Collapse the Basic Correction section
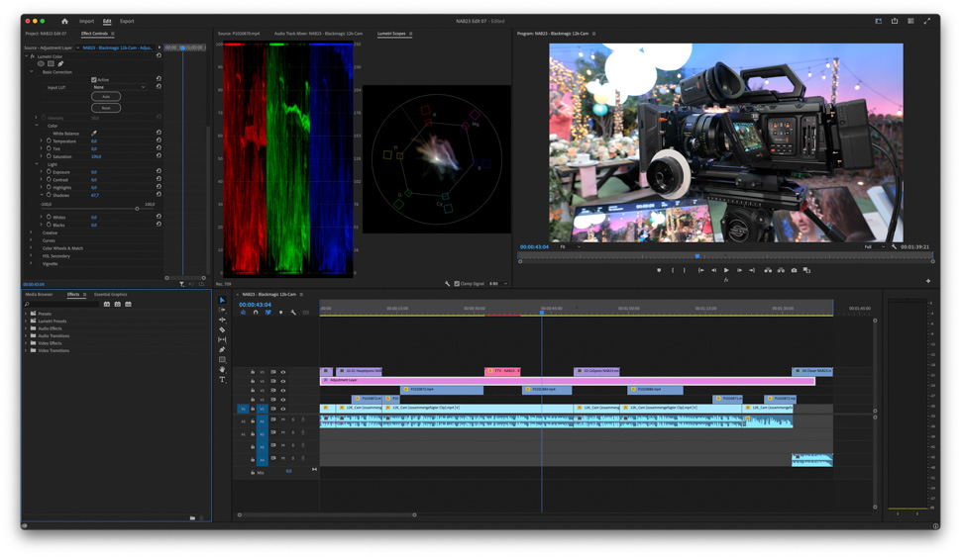This screenshot has width=961, height=557. [32, 71]
